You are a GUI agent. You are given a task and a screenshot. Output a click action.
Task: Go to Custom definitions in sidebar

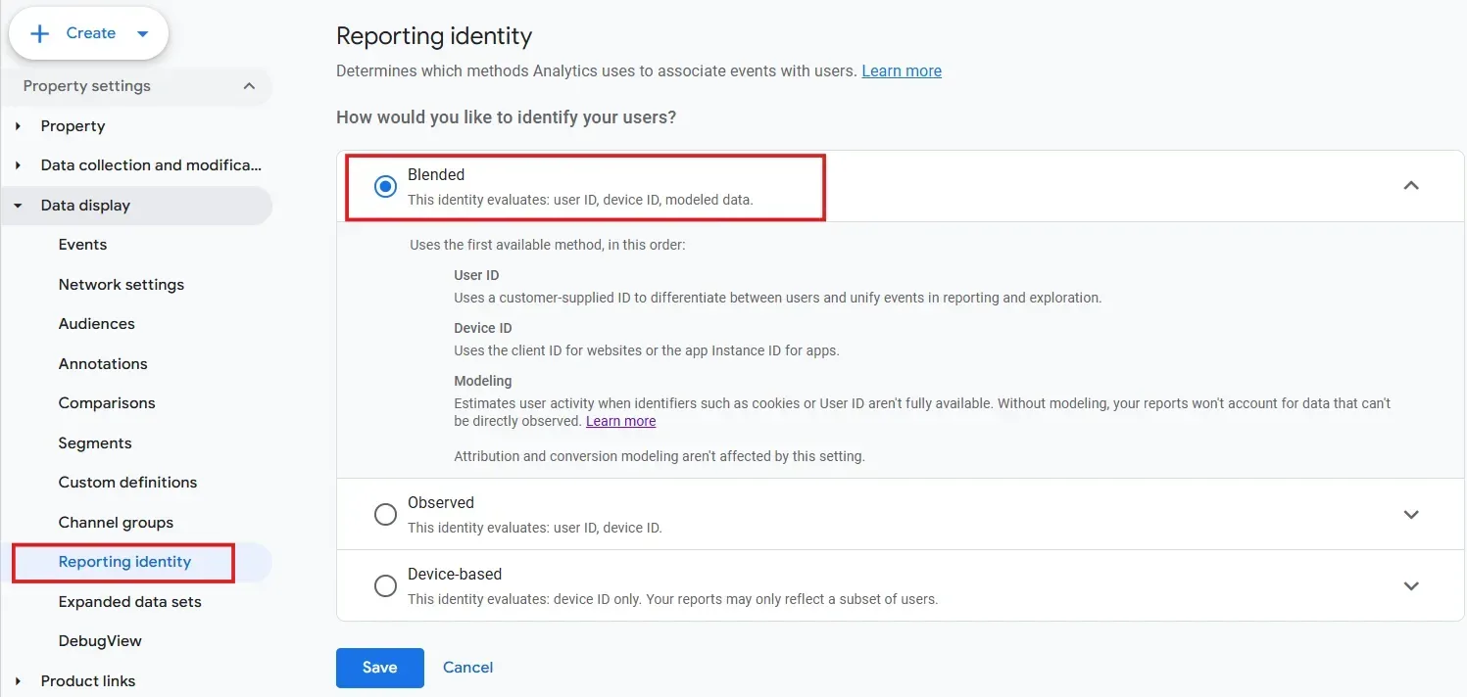[127, 483]
